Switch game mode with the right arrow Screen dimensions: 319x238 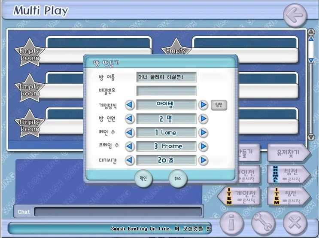(x=203, y=105)
